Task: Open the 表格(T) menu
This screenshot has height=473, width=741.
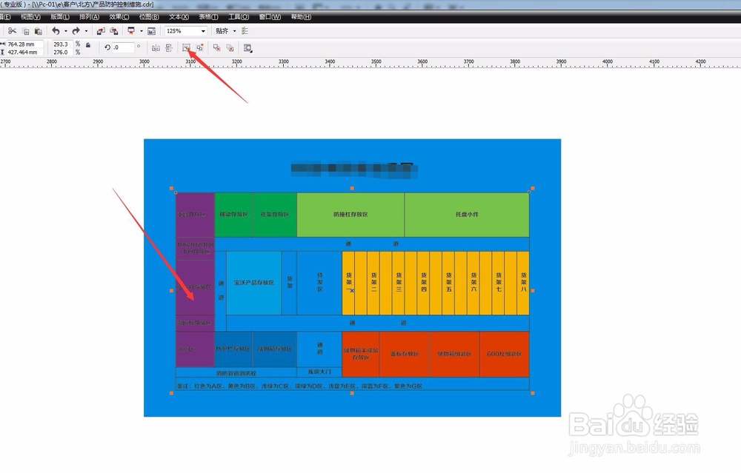Action: pos(208,16)
